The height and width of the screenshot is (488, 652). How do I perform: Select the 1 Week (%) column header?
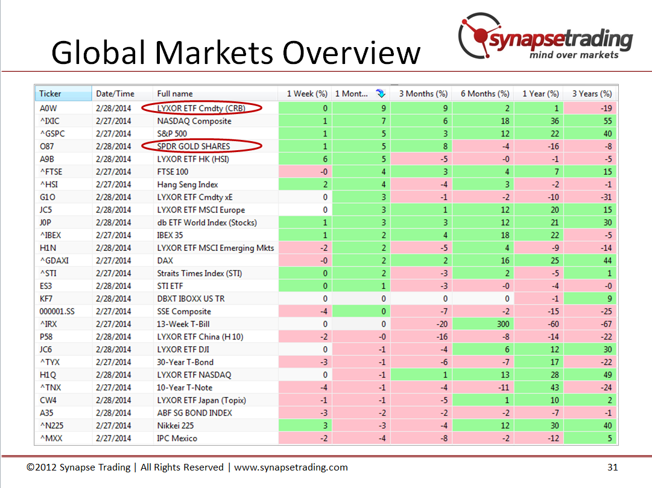pos(306,93)
